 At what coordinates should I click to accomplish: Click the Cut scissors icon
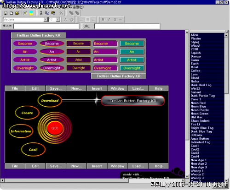tap(41, 13)
